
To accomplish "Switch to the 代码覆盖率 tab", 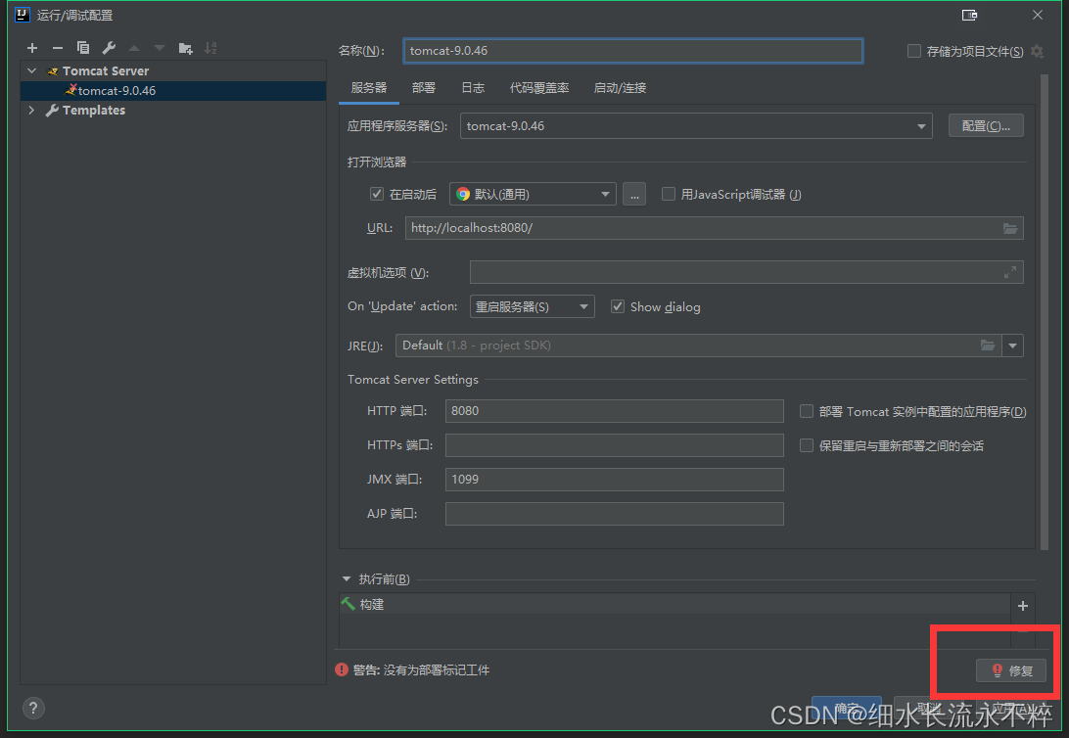I will [x=539, y=88].
